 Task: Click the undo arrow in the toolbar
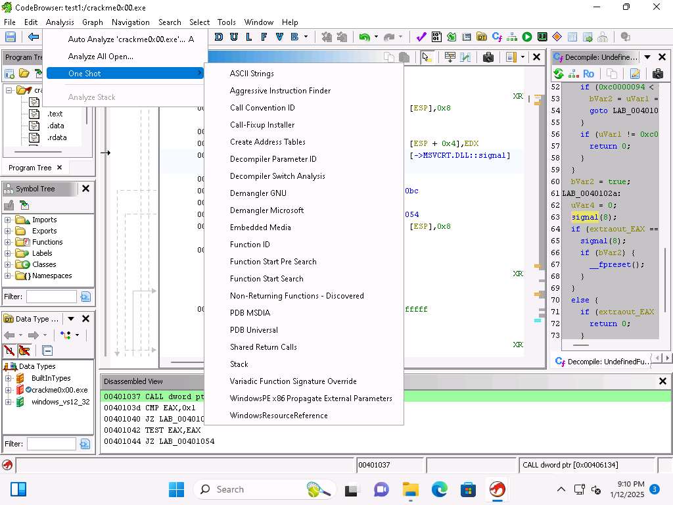tap(364, 37)
